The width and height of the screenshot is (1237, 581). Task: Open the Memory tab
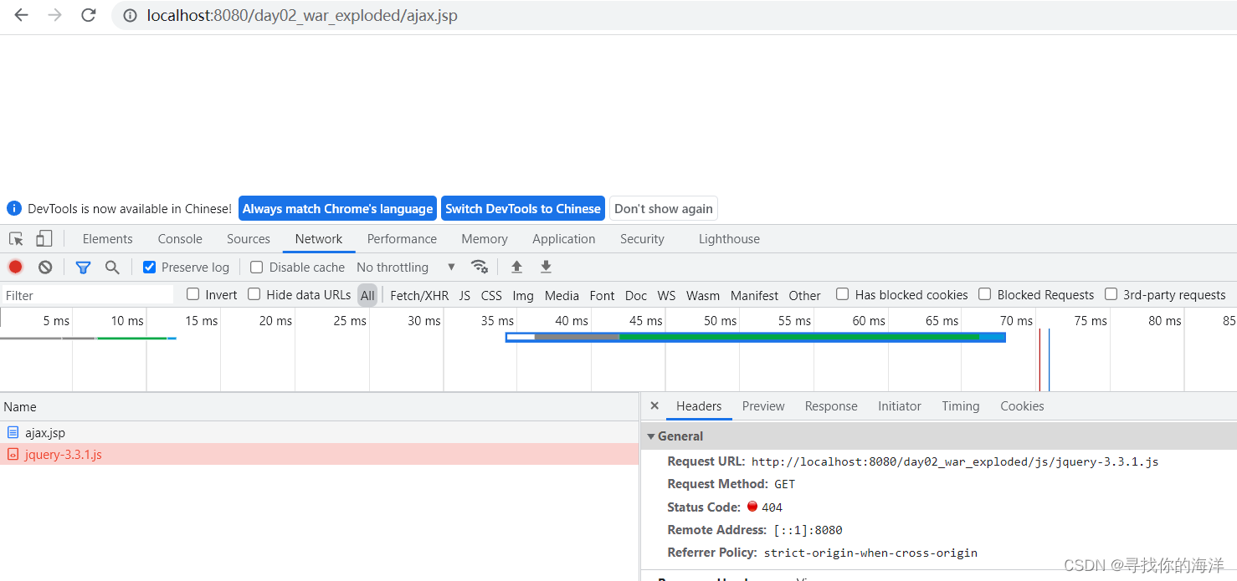485,239
